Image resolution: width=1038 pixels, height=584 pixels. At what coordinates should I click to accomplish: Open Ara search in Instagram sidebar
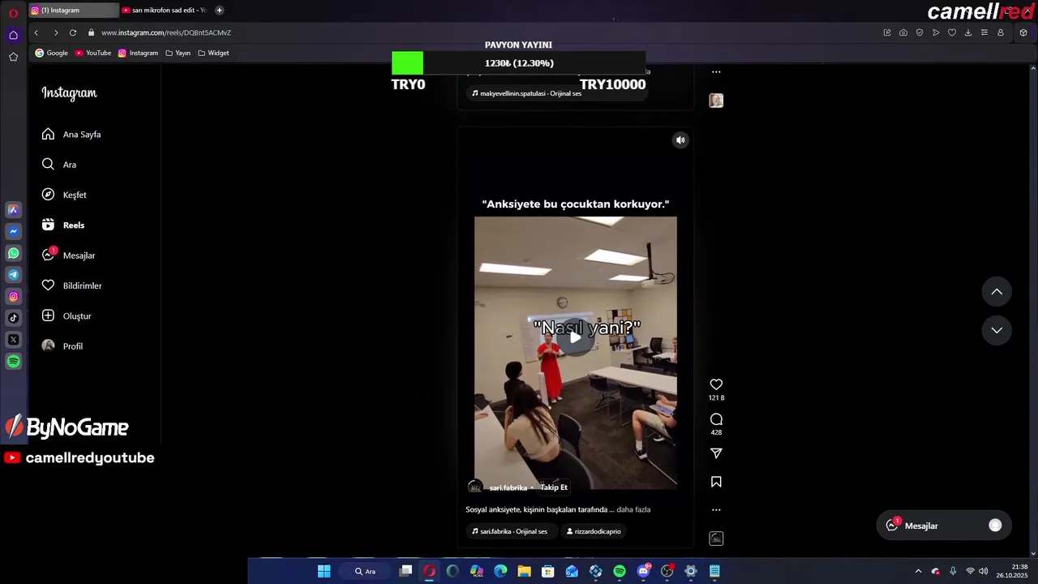point(59,165)
